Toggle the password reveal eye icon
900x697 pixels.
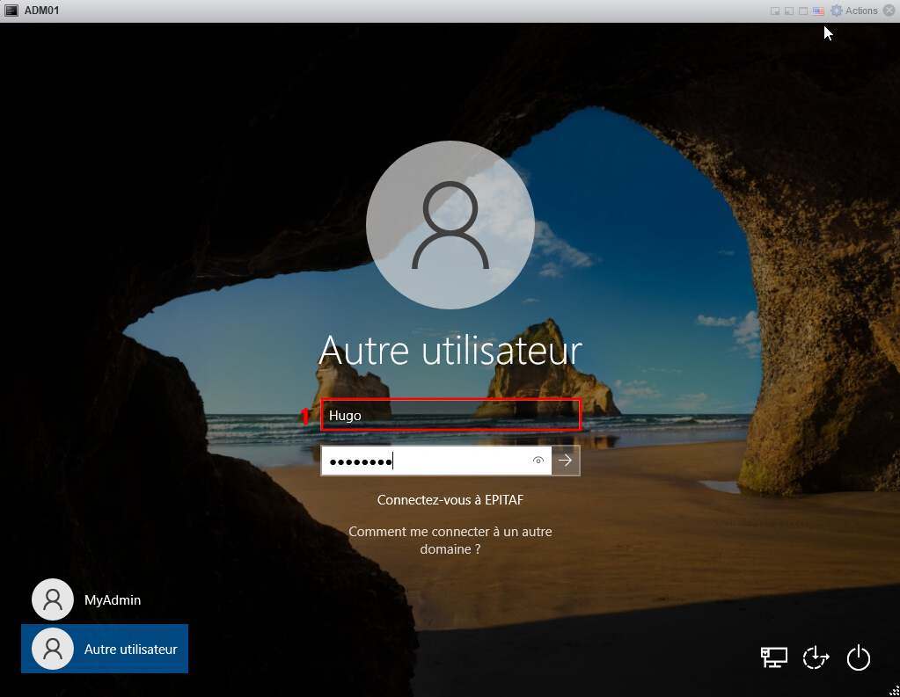click(538, 461)
